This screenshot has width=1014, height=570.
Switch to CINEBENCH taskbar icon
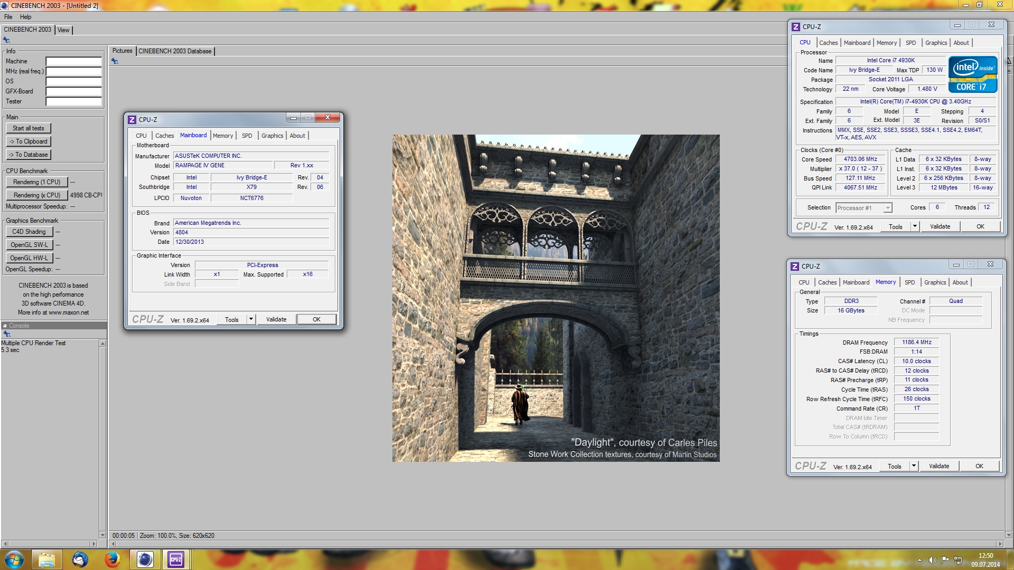[x=145, y=559]
